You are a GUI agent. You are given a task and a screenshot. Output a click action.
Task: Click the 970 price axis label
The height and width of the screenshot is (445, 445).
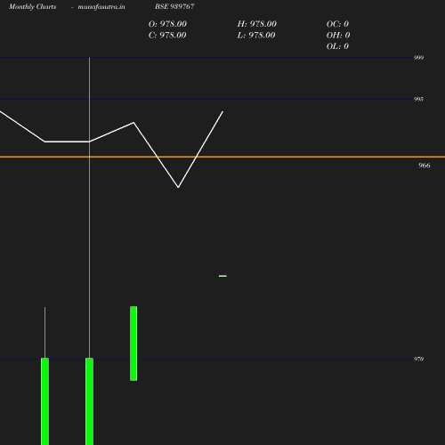click(418, 359)
